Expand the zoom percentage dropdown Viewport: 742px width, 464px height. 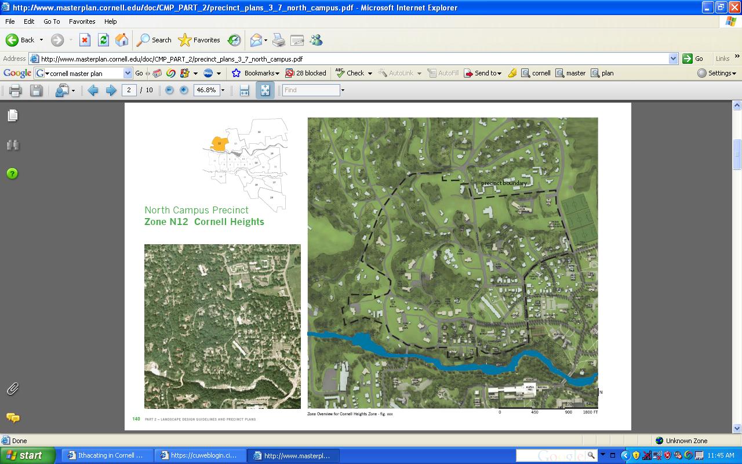tap(223, 90)
